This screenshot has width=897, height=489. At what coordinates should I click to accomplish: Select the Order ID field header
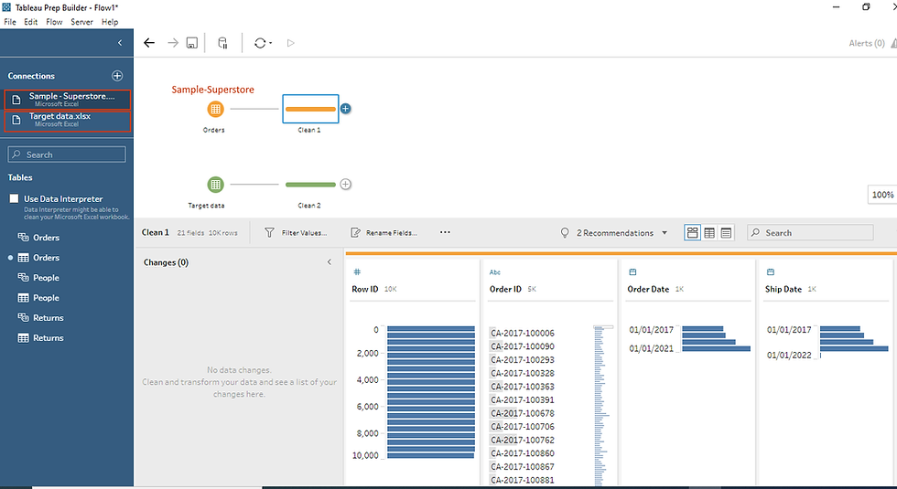[x=505, y=289]
